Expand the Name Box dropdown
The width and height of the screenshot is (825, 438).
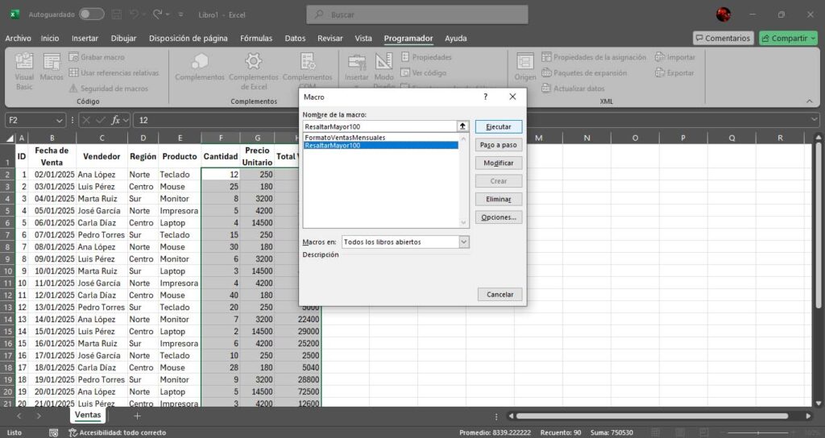click(60, 120)
